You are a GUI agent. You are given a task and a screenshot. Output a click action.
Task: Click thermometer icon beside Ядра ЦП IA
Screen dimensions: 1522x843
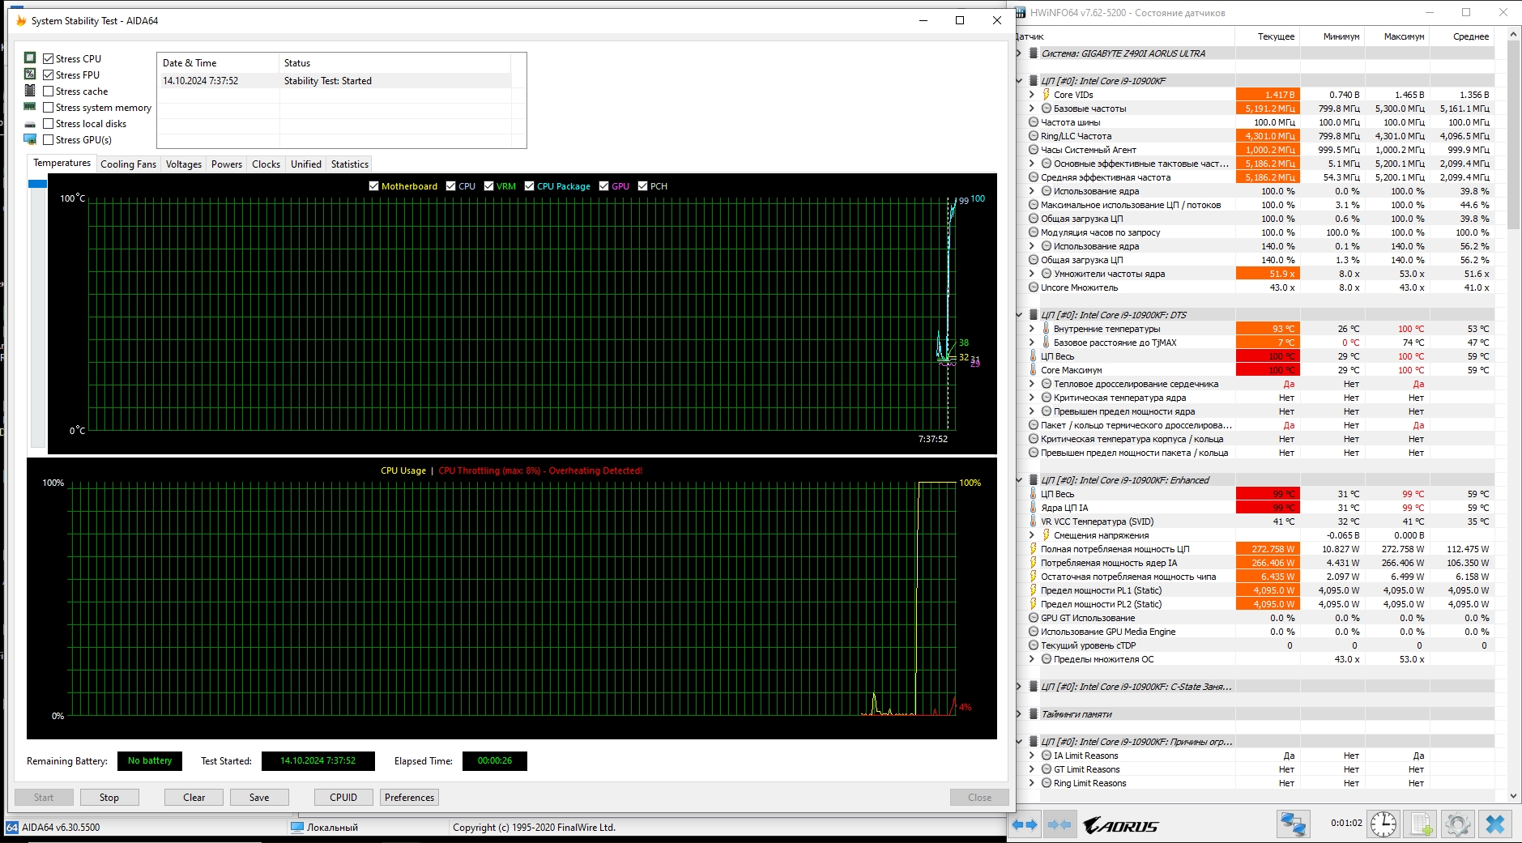coord(1034,508)
